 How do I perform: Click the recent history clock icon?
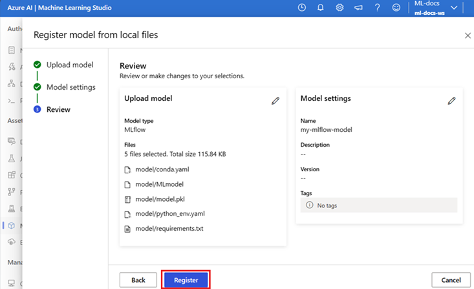[x=302, y=8]
